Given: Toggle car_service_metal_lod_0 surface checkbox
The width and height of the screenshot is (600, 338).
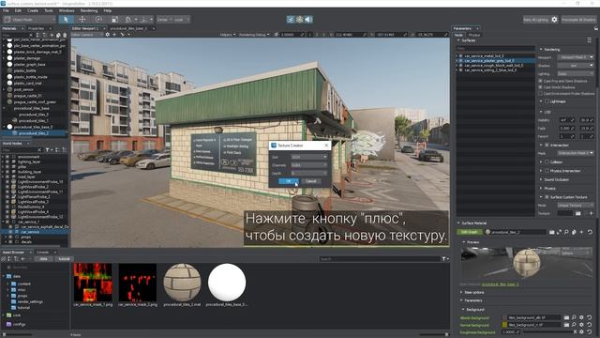Looking at the screenshot, I should click(460, 56).
